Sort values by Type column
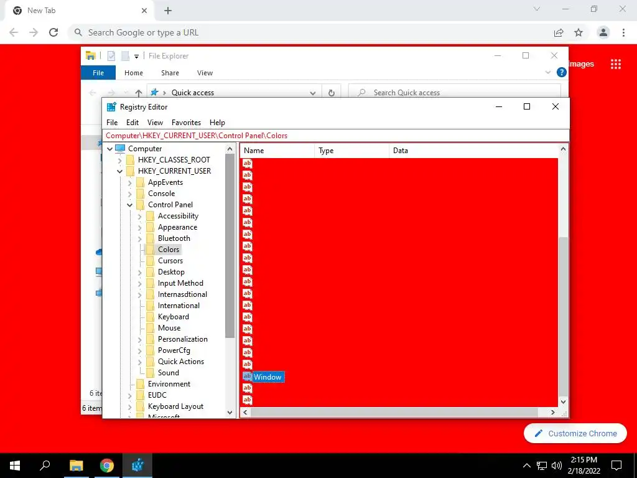Viewport: 637px width, 478px height. tap(351, 151)
